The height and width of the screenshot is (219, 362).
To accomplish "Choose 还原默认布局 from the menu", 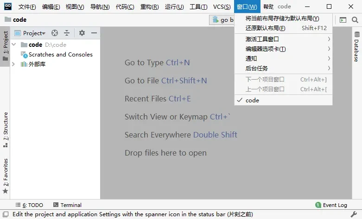I will click(x=266, y=28).
